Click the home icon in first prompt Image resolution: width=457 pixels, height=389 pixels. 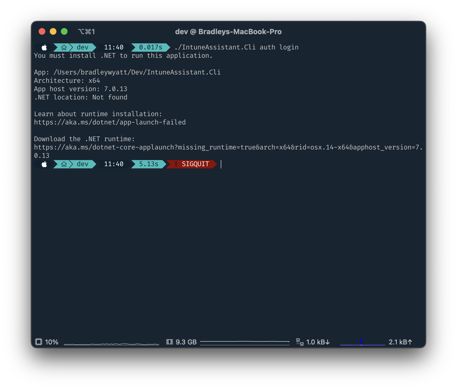point(64,48)
